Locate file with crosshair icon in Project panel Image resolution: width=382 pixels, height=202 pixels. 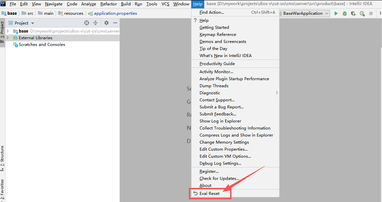[x=86, y=23]
